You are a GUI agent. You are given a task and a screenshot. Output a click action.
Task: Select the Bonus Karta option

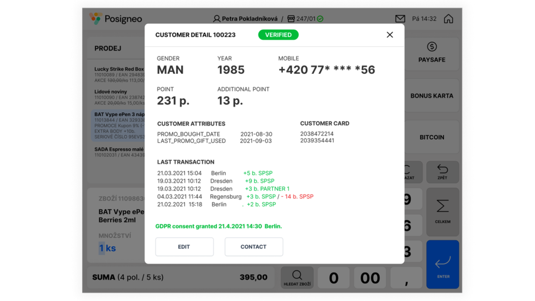pyautogui.click(x=432, y=96)
